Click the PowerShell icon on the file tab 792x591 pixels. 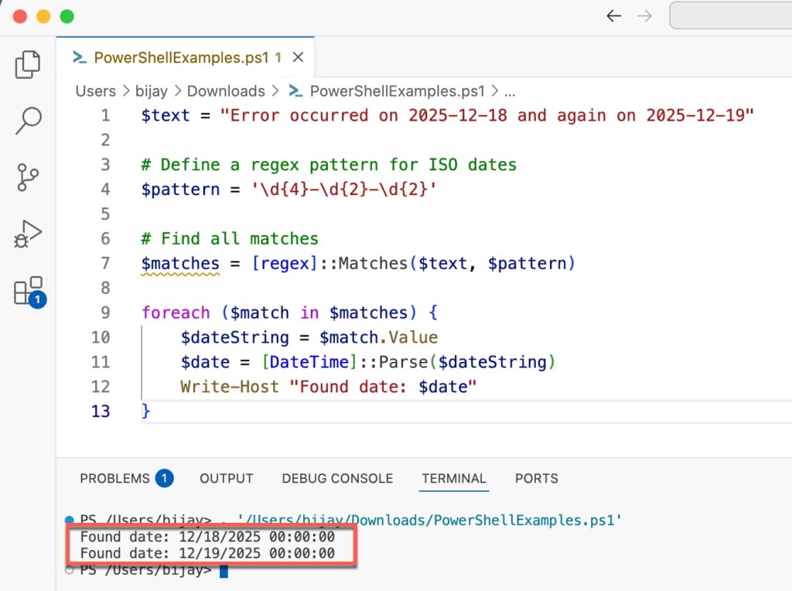tap(77, 57)
